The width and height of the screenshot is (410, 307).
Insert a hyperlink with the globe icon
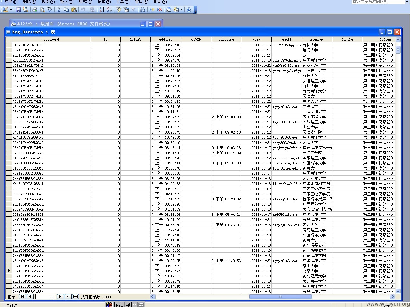(x=92, y=10)
